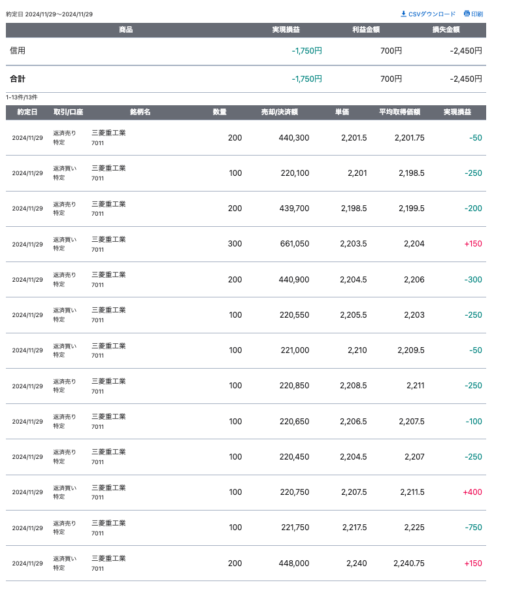Select the 単価 column header
The height and width of the screenshot is (589, 511).
342,112
